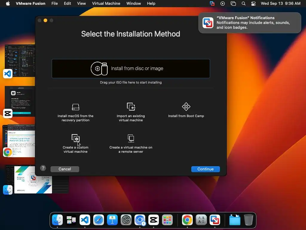Viewport: 306px width, 230px height.
Task: Click the play circle icon in menu bar
Action: pyautogui.click(x=223, y=4)
